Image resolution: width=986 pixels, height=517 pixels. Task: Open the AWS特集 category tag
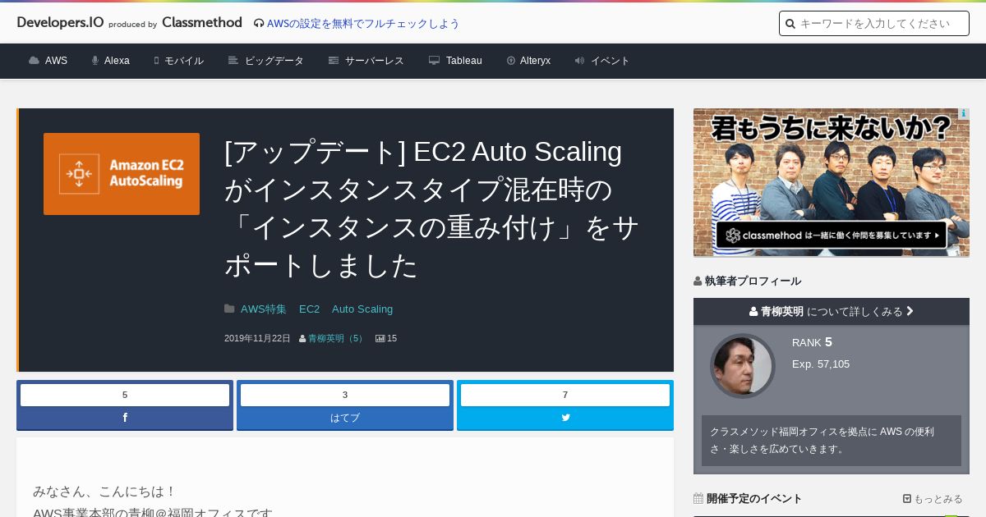(x=264, y=309)
